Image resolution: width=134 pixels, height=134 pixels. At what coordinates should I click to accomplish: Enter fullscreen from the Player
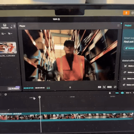pos(115,87)
